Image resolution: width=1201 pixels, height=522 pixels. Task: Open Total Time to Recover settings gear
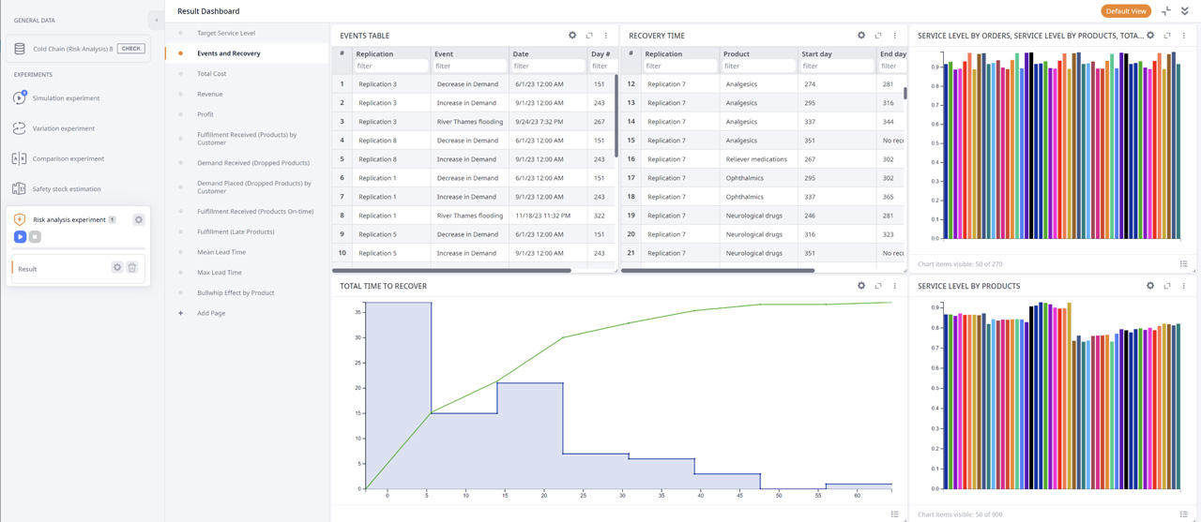coord(861,286)
